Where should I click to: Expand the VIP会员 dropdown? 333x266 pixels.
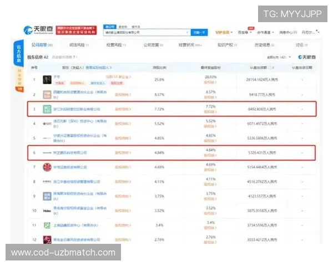pyautogui.click(x=224, y=32)
